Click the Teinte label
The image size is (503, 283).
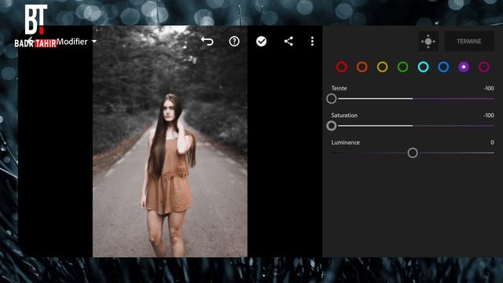click(x=339, y=88)
